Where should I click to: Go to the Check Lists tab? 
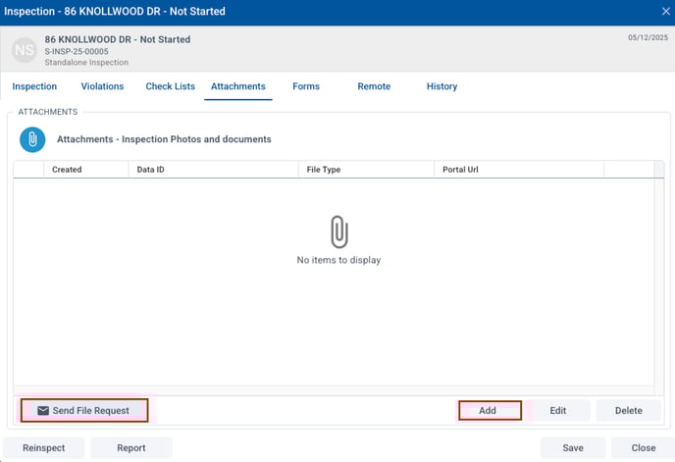pos(170,86)
